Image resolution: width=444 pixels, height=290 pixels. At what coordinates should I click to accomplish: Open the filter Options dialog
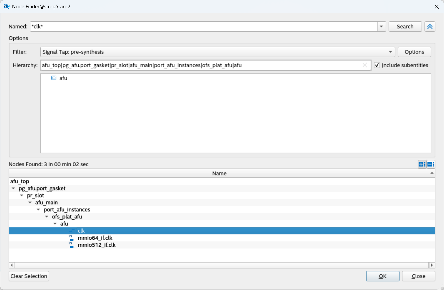[x=414, y=52]
